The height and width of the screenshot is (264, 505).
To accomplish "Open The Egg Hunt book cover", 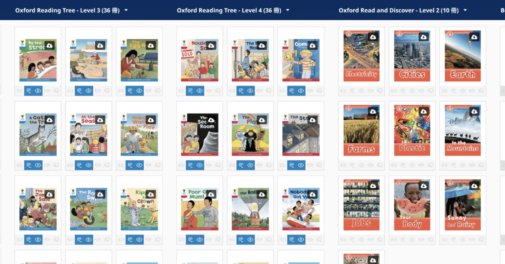I will point(139,60).
